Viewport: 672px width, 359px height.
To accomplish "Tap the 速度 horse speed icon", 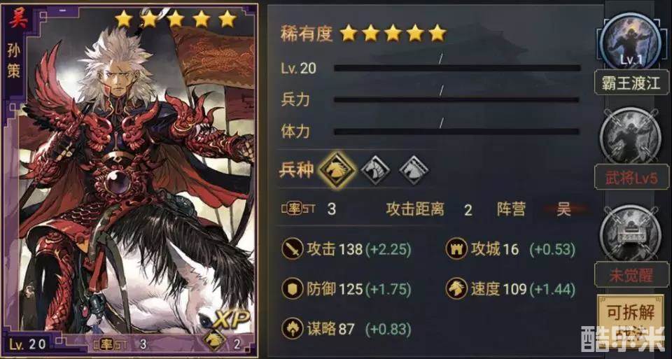I will click(x=456, y=289).
